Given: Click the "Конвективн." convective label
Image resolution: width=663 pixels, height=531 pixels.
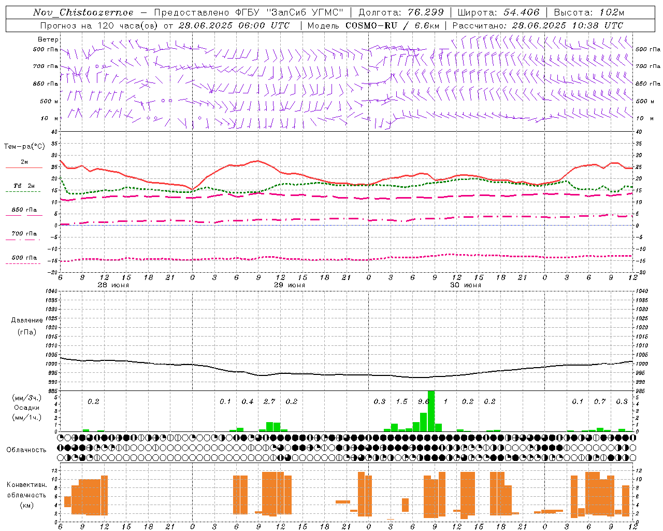Looking at the screenshot, I should pyautogui.click(x=26, y=485).
